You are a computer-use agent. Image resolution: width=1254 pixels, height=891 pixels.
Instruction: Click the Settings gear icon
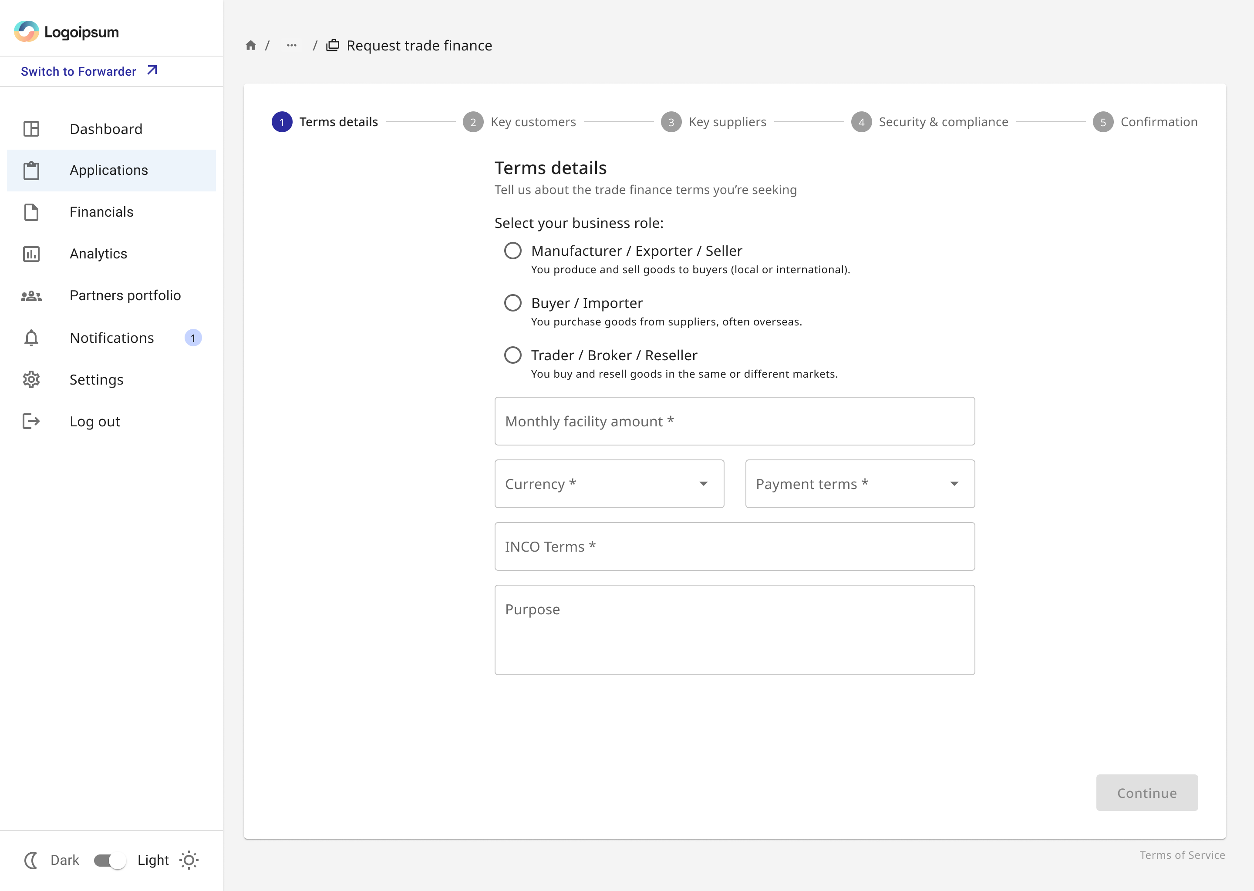pyautogui.click(x=31, y=380)
